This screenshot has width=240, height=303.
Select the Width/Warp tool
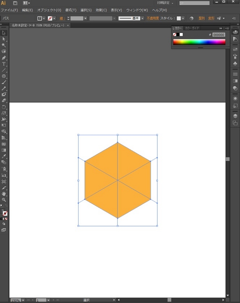coord(4,119)
